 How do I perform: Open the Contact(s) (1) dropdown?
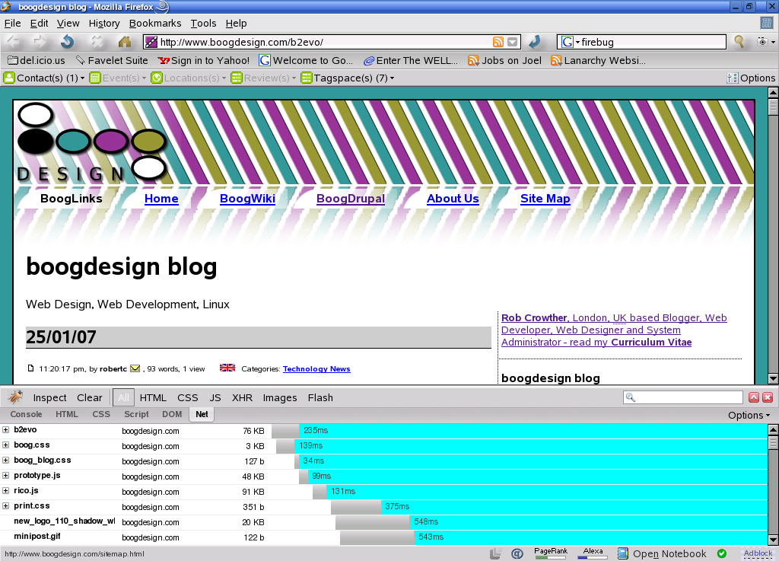(x=43, y=78)
